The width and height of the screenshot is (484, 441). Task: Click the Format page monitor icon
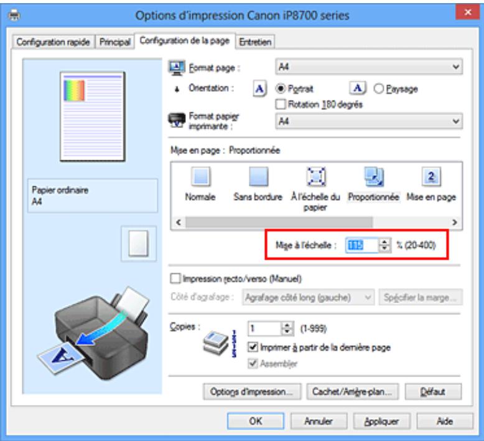click(x=177, y=68)
